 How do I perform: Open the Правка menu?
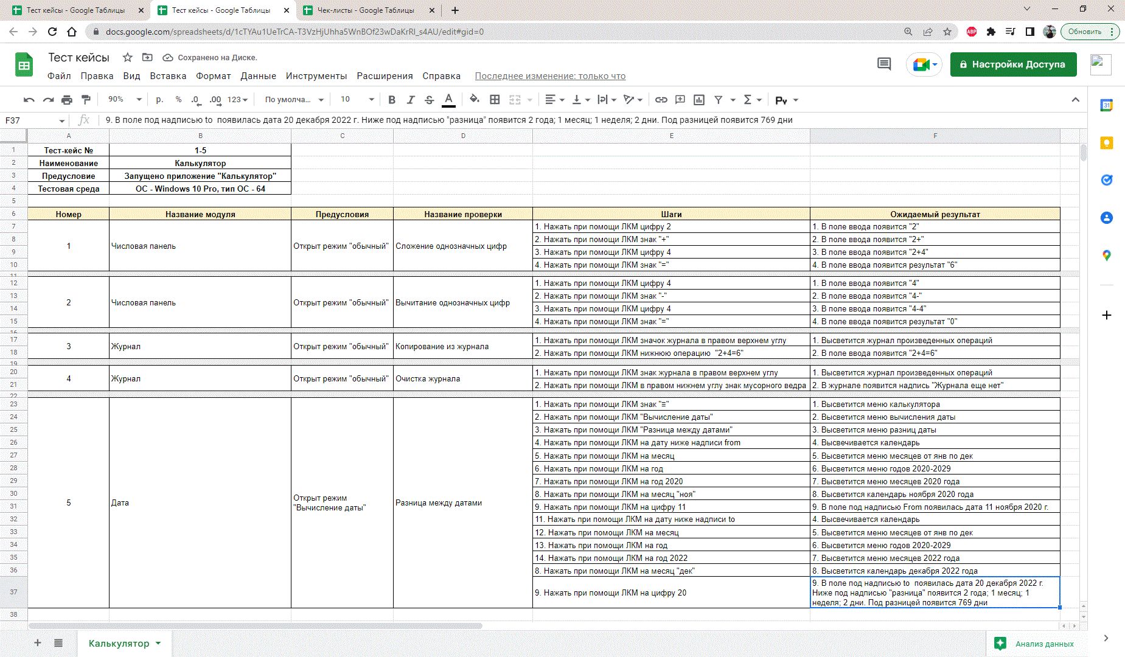(97, 76)
